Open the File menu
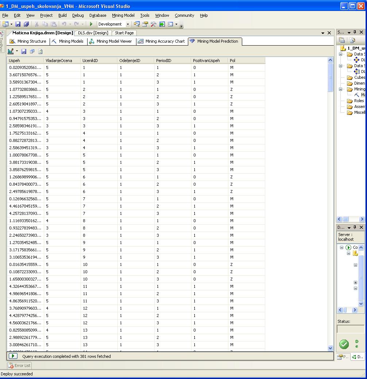The height and width of the screenshot is (379, 367). coord(5,15)
